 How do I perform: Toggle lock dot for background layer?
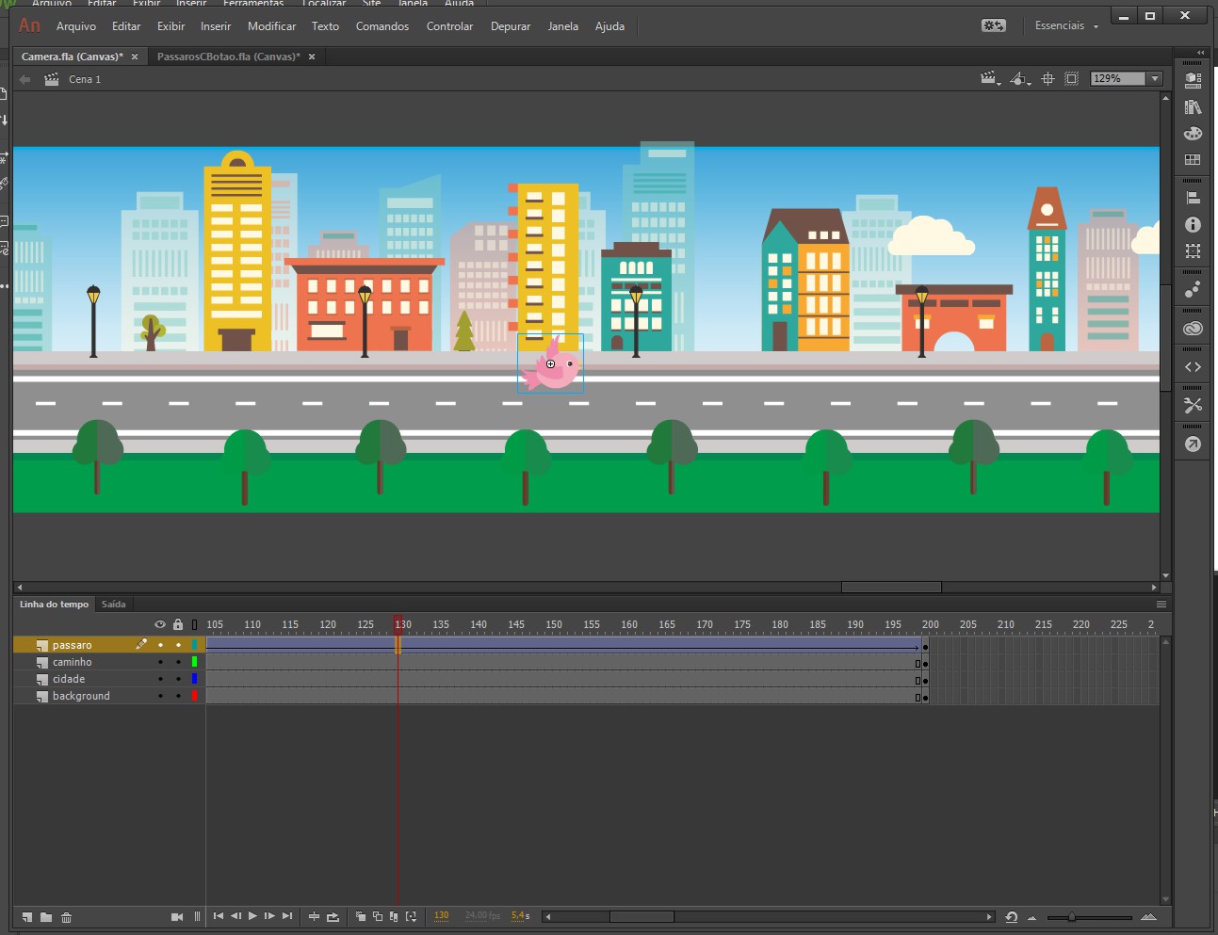178,696
